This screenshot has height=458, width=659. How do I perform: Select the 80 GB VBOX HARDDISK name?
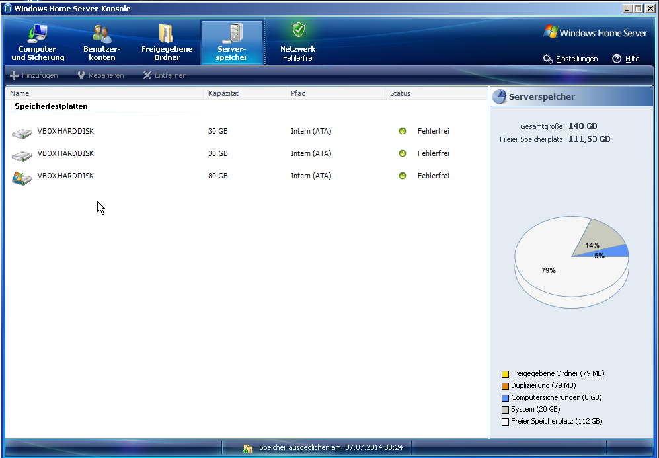point(65,176)
